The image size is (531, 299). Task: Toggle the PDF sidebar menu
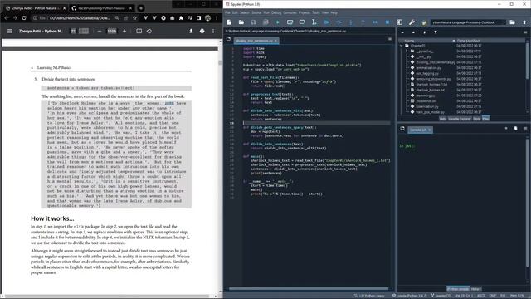9,32
